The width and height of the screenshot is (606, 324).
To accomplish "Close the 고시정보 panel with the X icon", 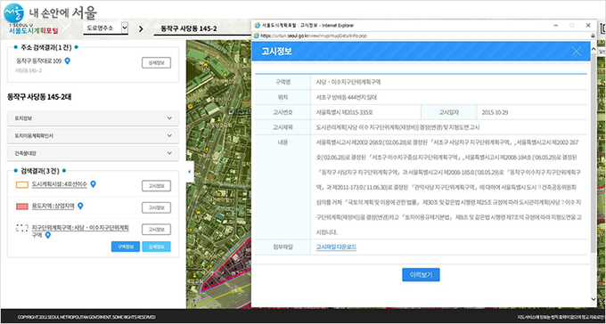I will 577,52.
